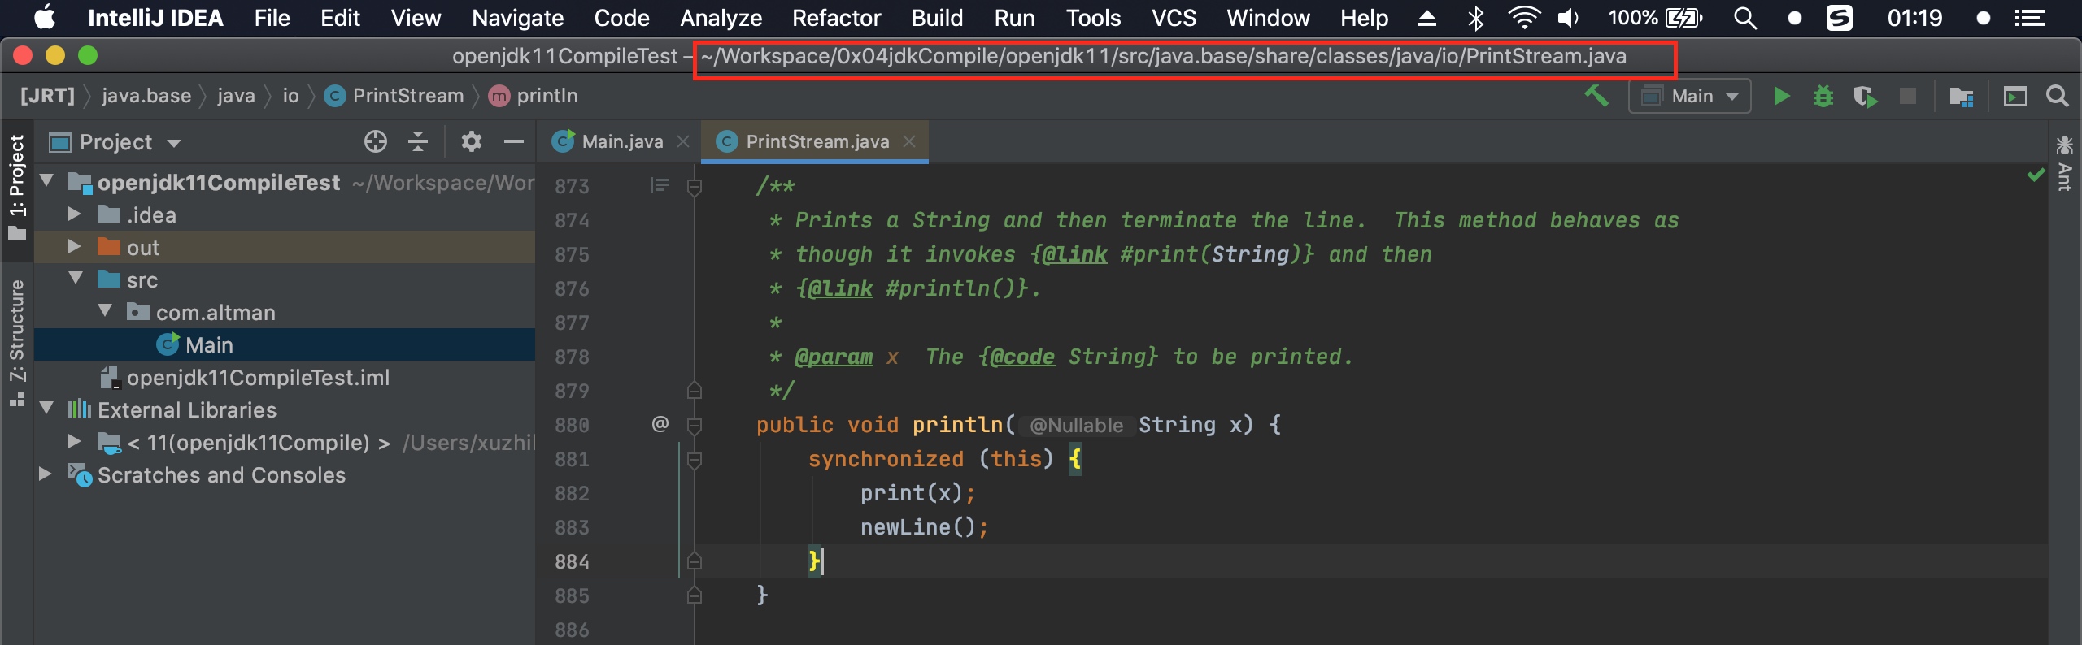This screenshot has height=645, width=2082.
Task: Click the [JRT] breadcrumb
Action: (47, 96)
